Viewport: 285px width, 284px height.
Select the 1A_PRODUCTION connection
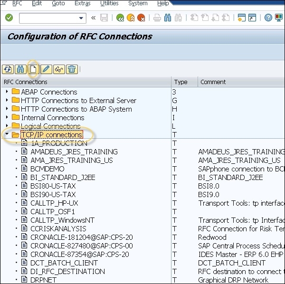pyautogui.click(x=59, y=143)
